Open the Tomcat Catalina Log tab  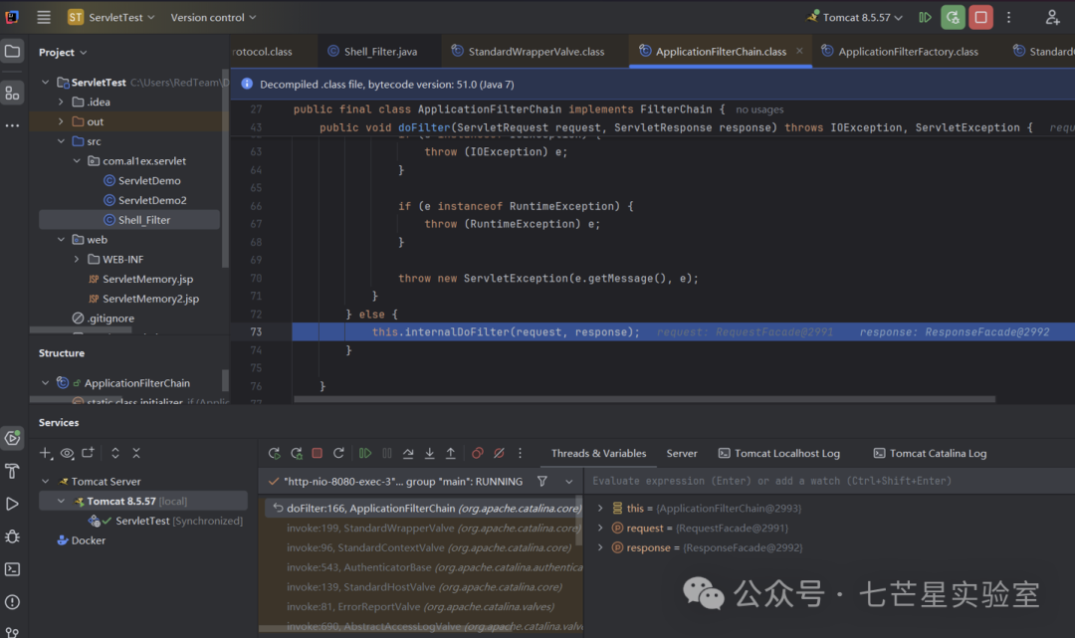click(x=930, y=453)
